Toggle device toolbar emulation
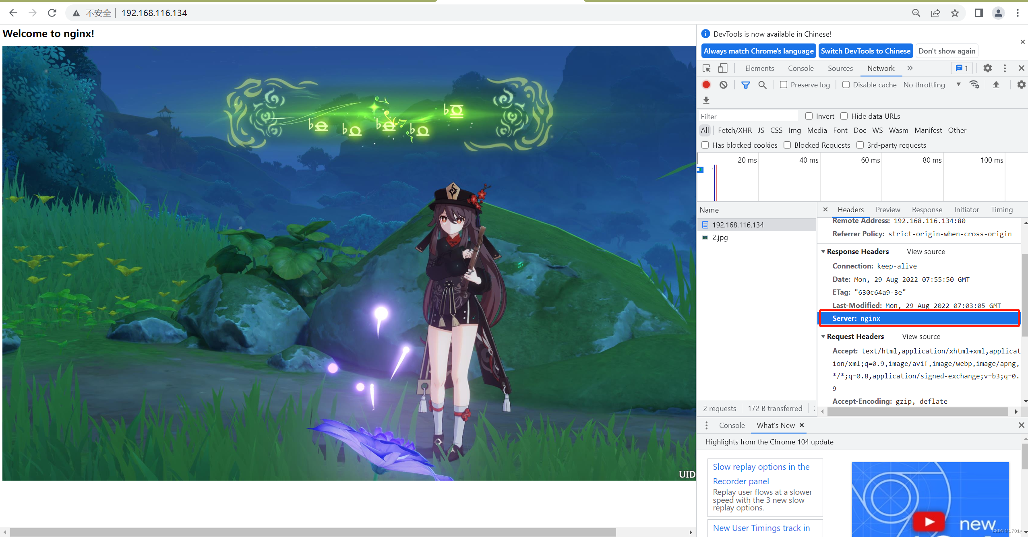This screenshot has height=537, width=1028. (x=723, y=68)
